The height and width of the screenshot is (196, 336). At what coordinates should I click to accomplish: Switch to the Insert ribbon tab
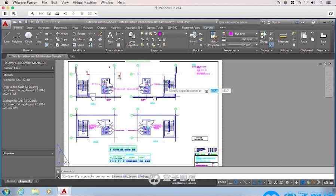coord(30,28)
